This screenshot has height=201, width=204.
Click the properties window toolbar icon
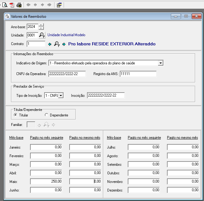59,5
